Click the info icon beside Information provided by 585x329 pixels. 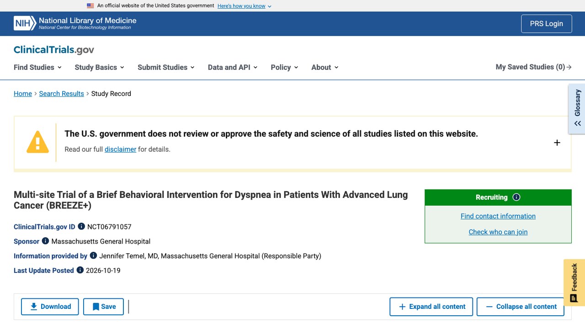point(93,255)
